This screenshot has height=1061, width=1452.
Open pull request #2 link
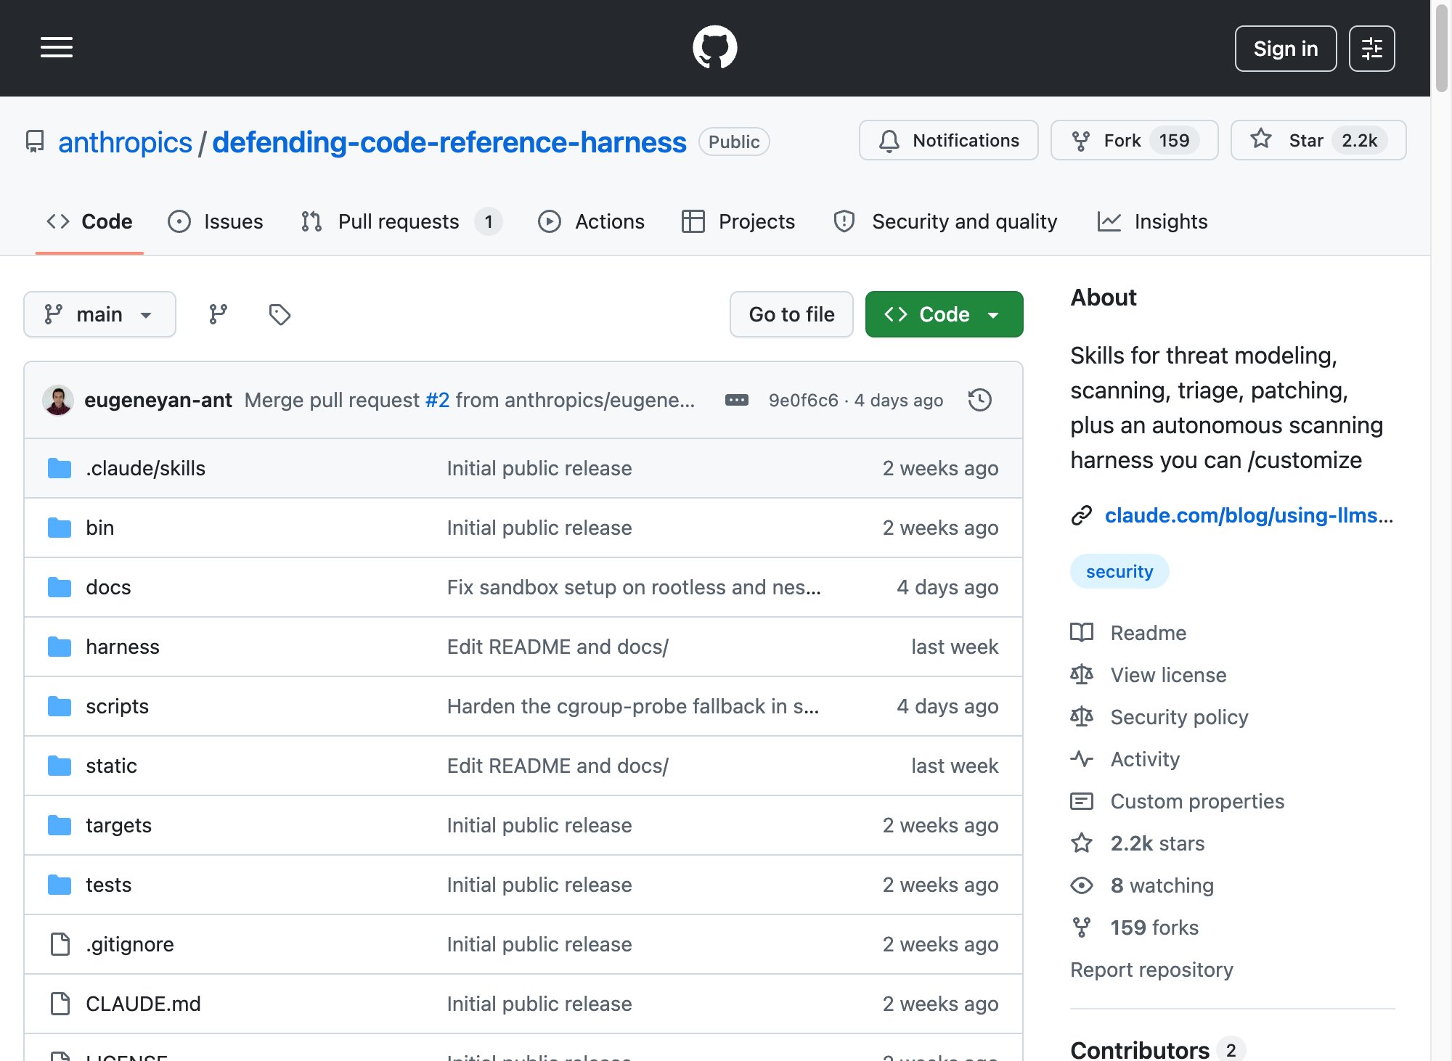tap(438, 400)
